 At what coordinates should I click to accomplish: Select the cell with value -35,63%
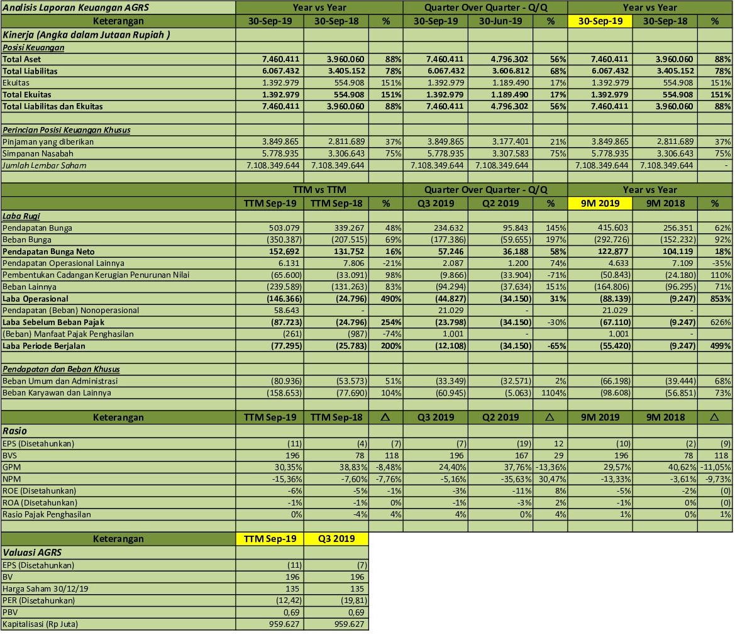tap(500, 479)
